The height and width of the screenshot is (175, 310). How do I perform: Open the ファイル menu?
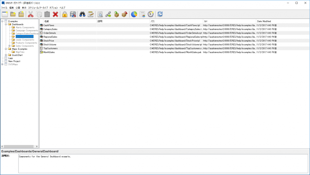coord(4,8)
